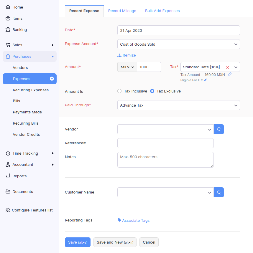Switch to the Bulk Add Expenses tab
253x253 pixels.
[162, 11]
